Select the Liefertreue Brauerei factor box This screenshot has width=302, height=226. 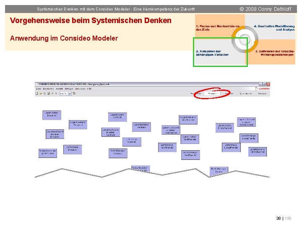click(x=73, y=149)
